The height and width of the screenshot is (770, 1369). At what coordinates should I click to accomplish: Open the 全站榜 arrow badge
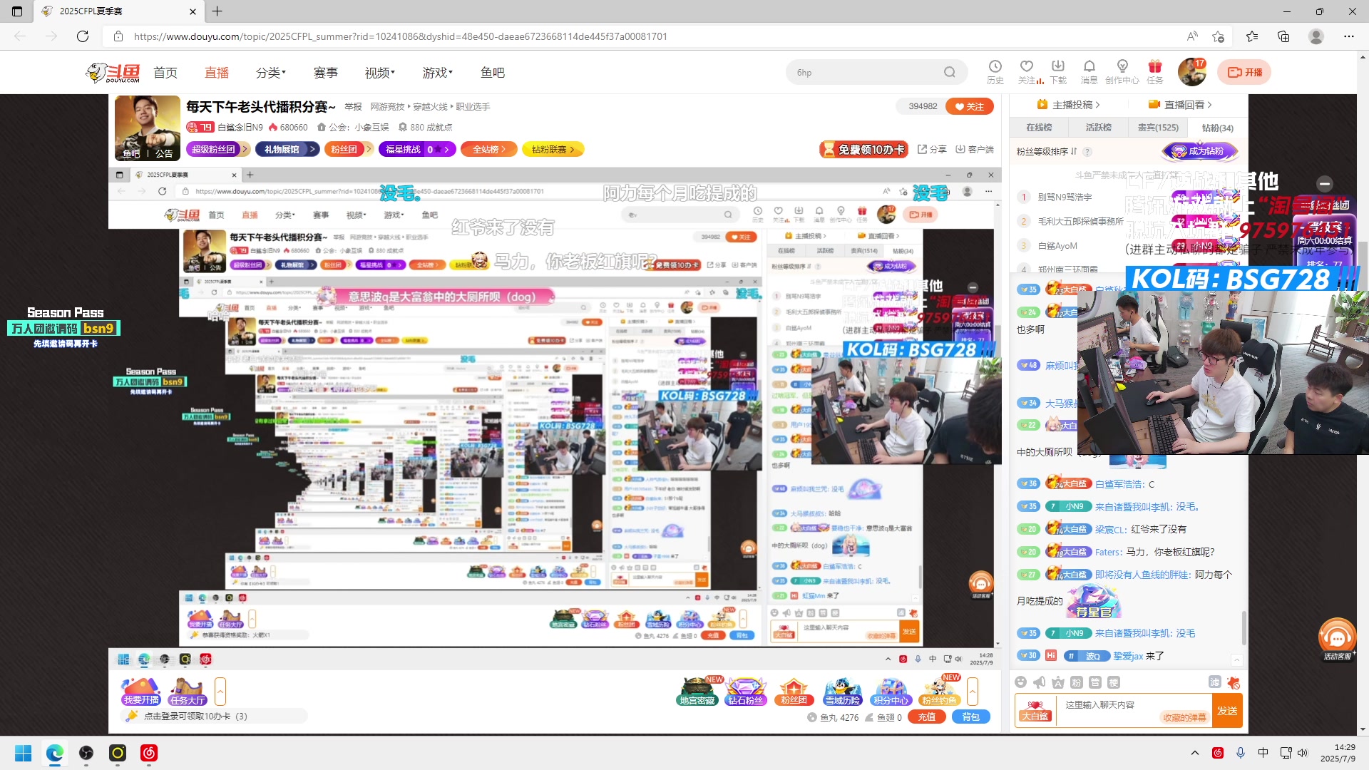coord(488,149)
